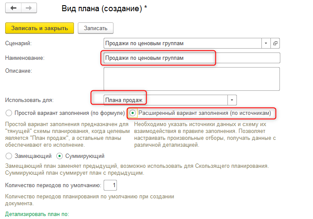Click into the Сценарий text field
Screen dimensions: 313x219
point(183,43)
